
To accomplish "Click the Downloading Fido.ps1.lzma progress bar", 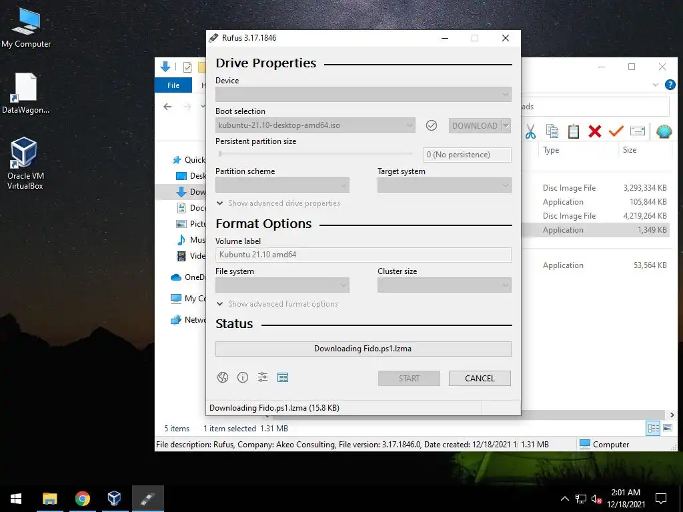I will pyautogui.click(x=364, y=349).
